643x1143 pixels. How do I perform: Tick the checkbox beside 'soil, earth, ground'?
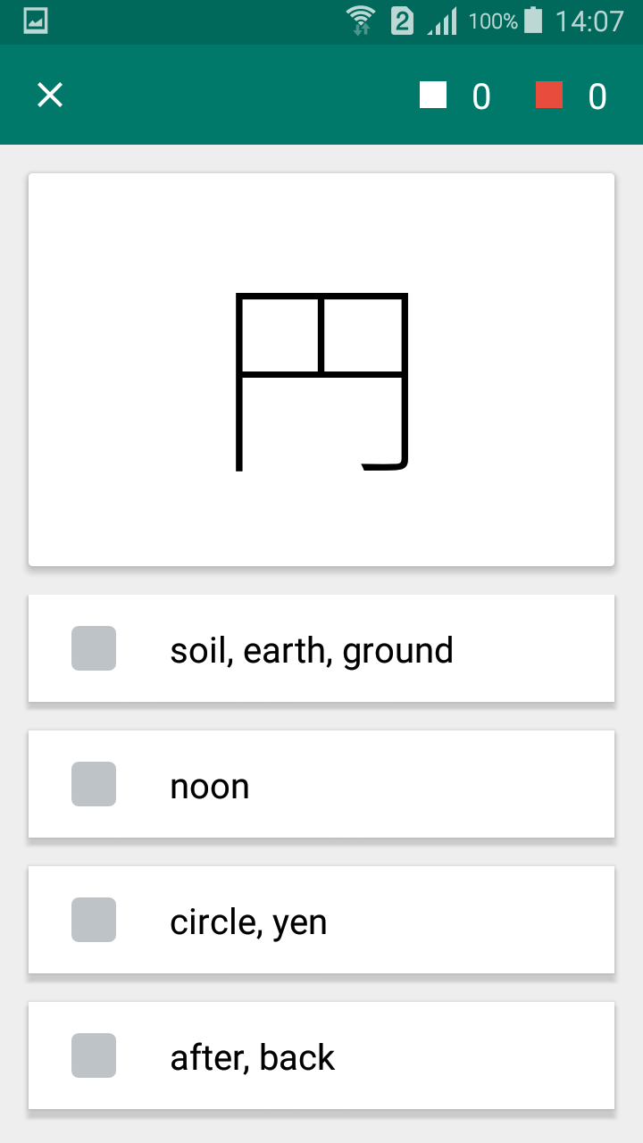[x=94, y=648]
